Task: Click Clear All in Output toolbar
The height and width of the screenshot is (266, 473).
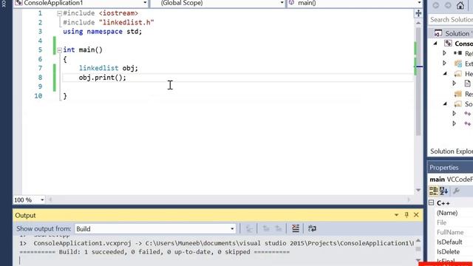Action: (x=296, y=228)
